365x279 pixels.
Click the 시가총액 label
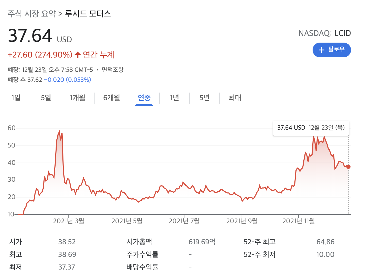[x=139, y=242]
